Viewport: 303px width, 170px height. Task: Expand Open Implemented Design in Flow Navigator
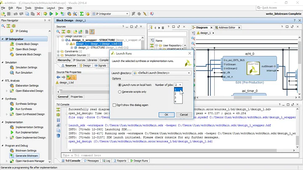coord(7,138)
